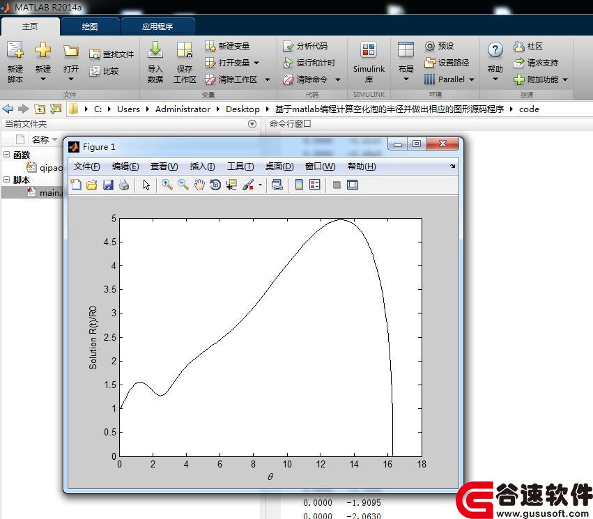This screenshot has width=593, height=519.
Task: Print the figure using printer icon
Action: click(x=124, y=185)
